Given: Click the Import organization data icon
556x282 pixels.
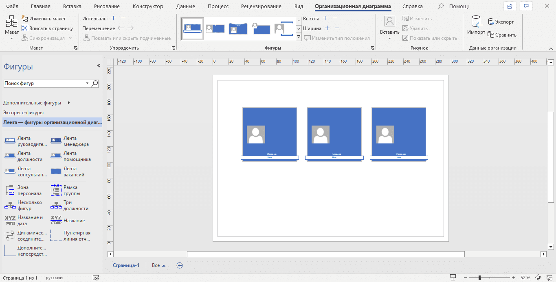Looking at the screenshot, I should [x=476, y=22].
